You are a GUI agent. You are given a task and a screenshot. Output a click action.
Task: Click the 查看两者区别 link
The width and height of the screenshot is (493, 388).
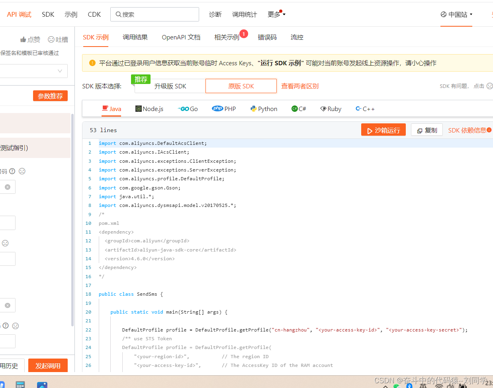[x=299, y=86]
